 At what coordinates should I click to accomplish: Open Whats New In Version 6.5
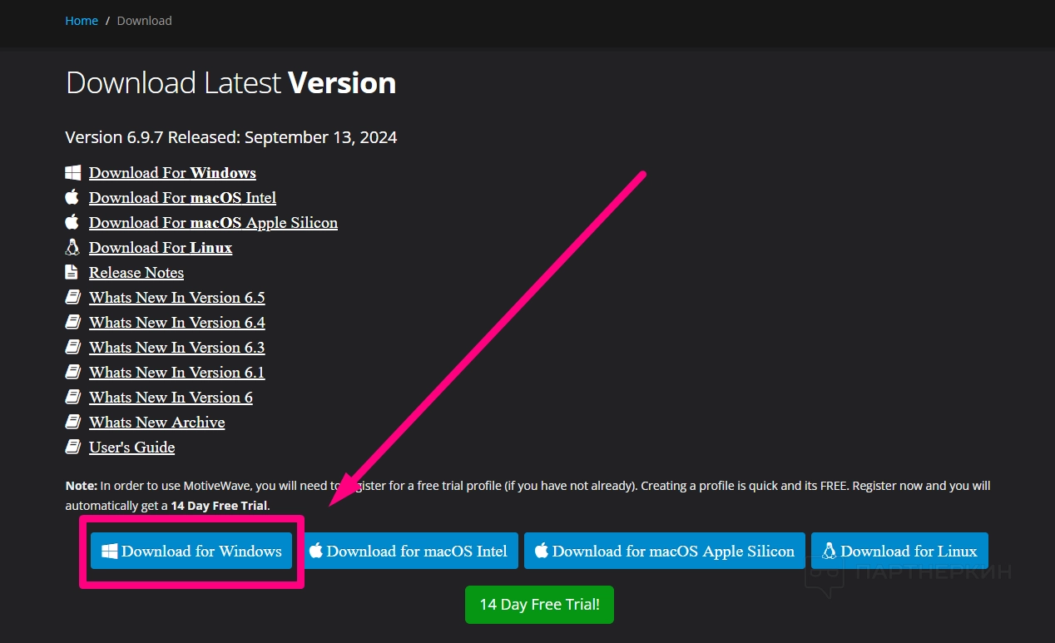pyautogui.click(x=177, y=298)
